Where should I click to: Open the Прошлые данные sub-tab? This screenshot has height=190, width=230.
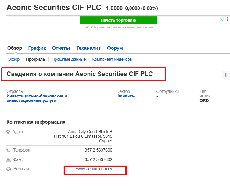tap(69, 60)
